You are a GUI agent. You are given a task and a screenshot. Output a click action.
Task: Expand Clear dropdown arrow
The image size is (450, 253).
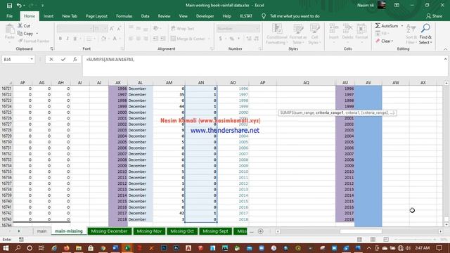(x=392, y=41)
